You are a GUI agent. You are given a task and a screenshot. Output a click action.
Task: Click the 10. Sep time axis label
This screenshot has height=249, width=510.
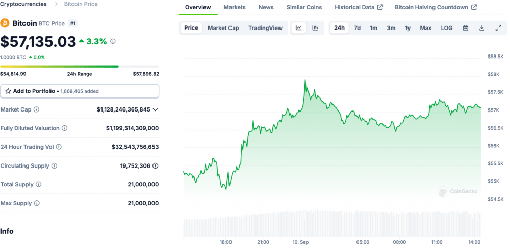[x=300, y=242]
